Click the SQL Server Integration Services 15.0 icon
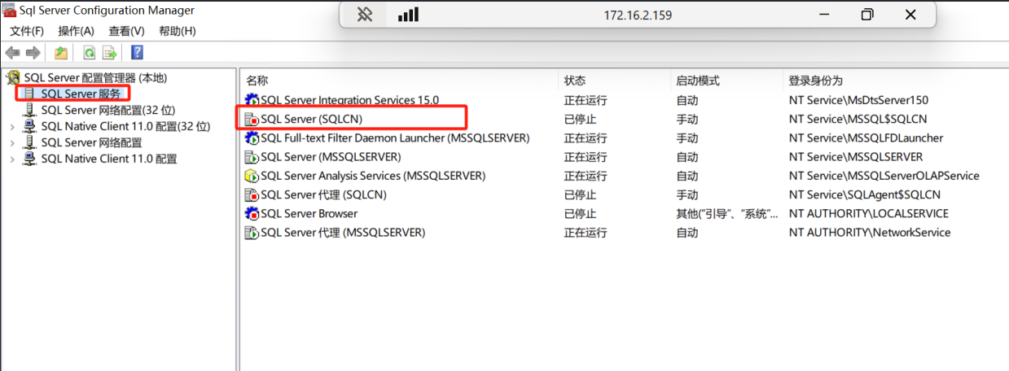The width and height of the screenshot is (1009, 371). click(252, 100)
